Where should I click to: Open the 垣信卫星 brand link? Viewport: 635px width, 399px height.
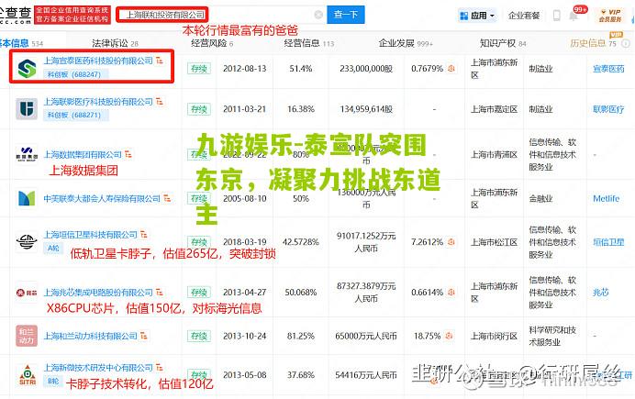click(608, 242)
